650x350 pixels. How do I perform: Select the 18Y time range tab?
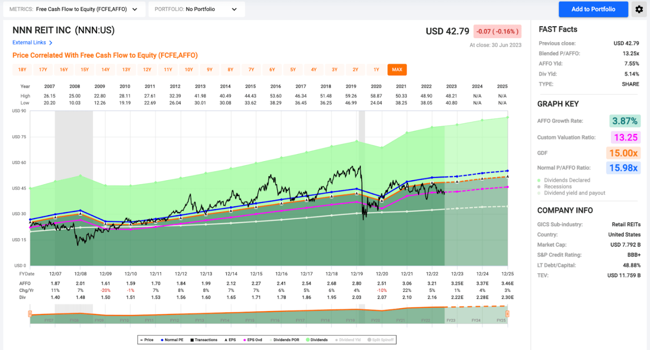[22, 69]
